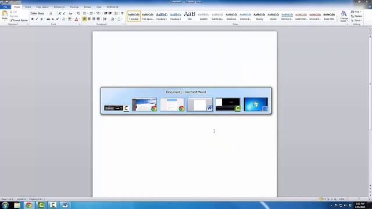372x209 pixels.
Task: Select the Word document thumbnail in switcher
Action: click(200, 105)
